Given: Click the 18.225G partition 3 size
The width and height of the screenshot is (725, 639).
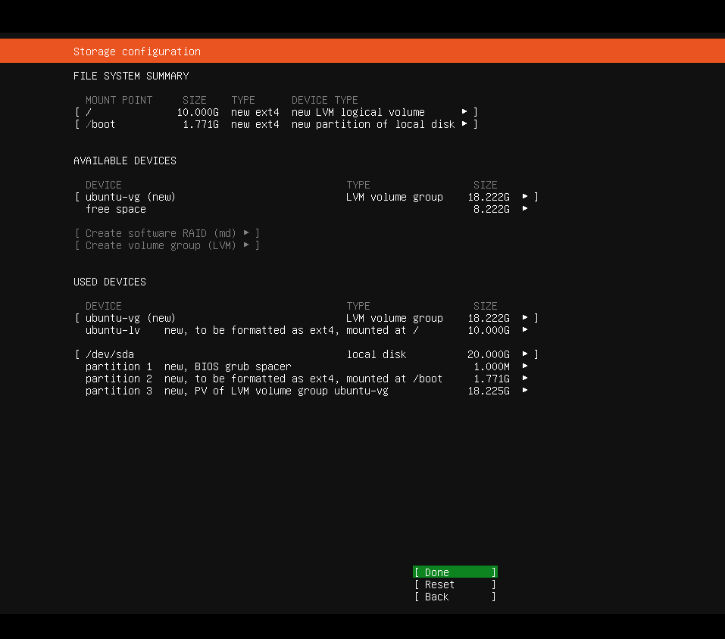Looking at the screenshot, I should (489, 391).
